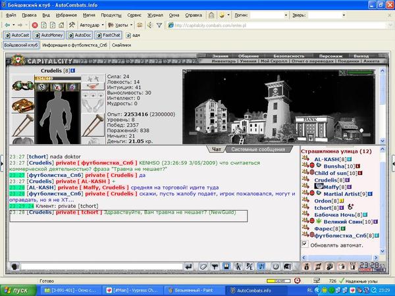Image resolution: width=395 pixels, height=296 pixels.
Task: Click the health bar above character figure
Action: [x=58, y=78]
